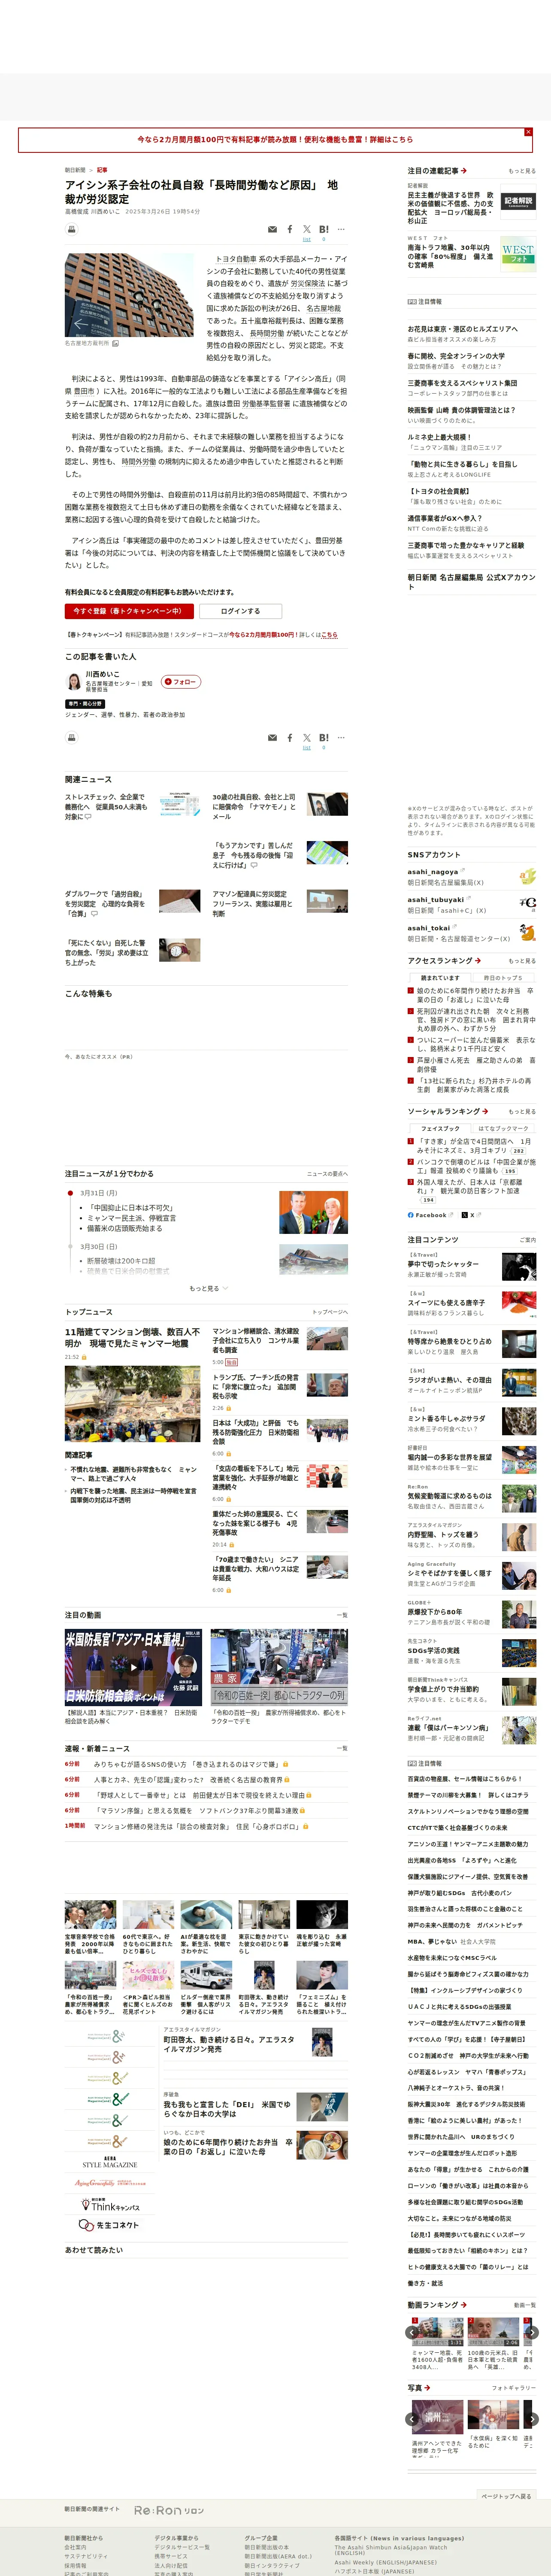
Task: Open the ストレスチェック、全企業で義務化へ related article
Action: pos(106,807)
